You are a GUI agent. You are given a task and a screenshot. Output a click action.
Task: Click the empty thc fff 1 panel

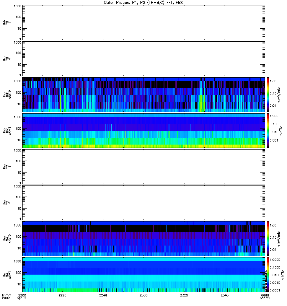143,167
